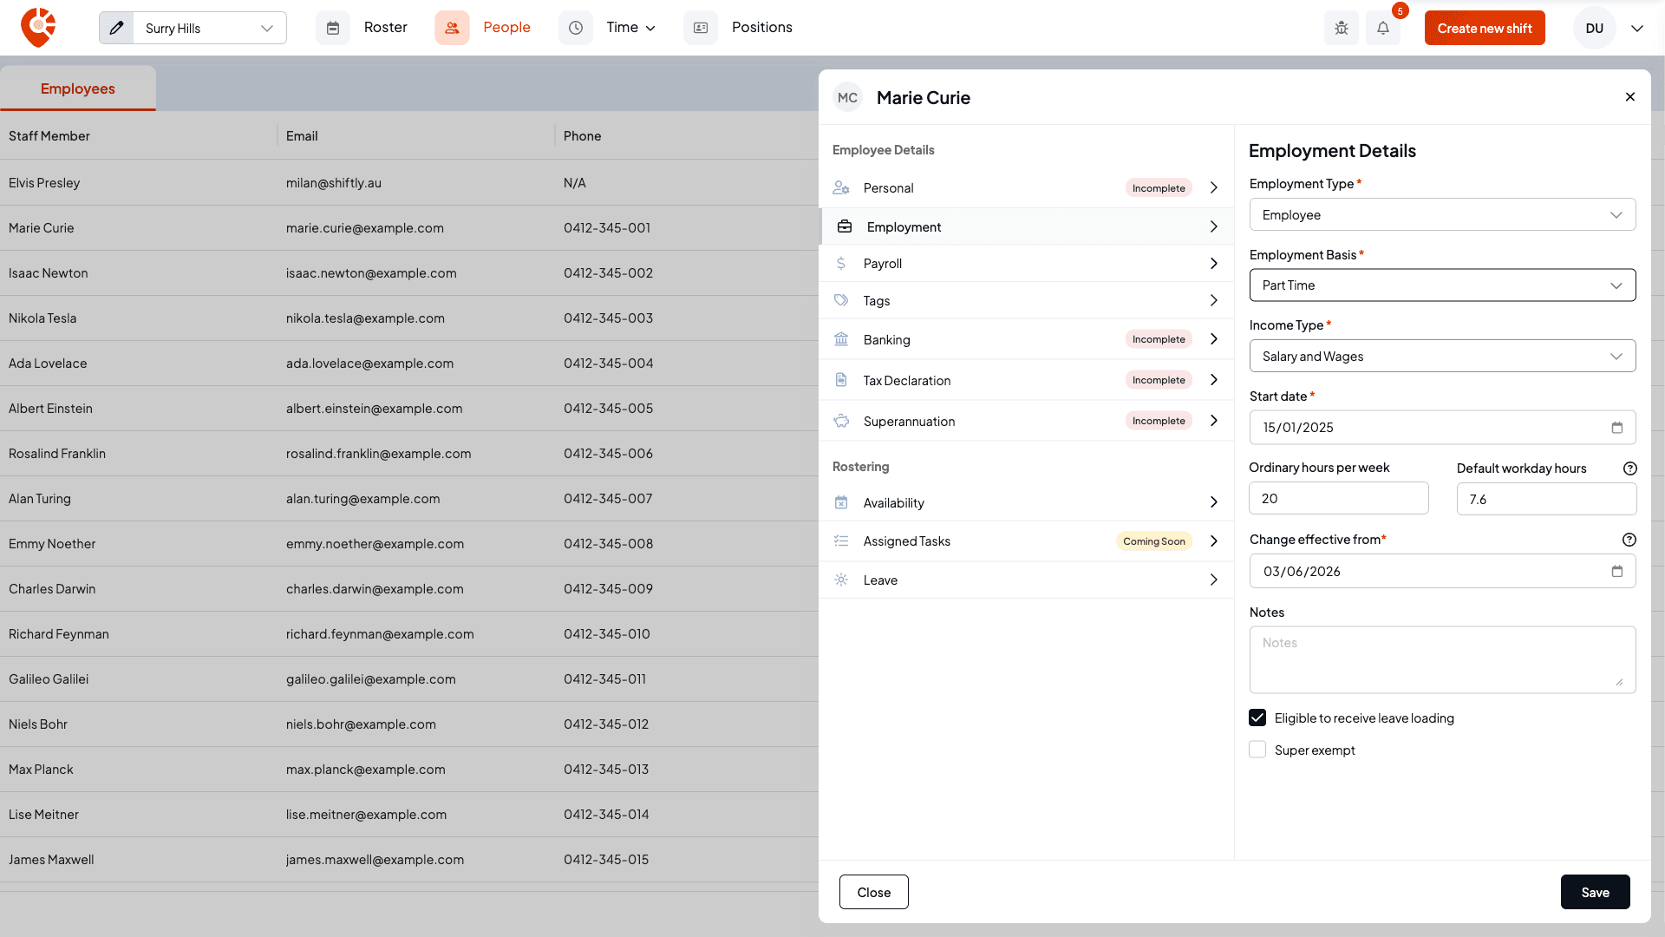The width and height of the screenshot is (1665, 937).
Task: Expand the Payroll section chevron
Action: point(1214,263)
